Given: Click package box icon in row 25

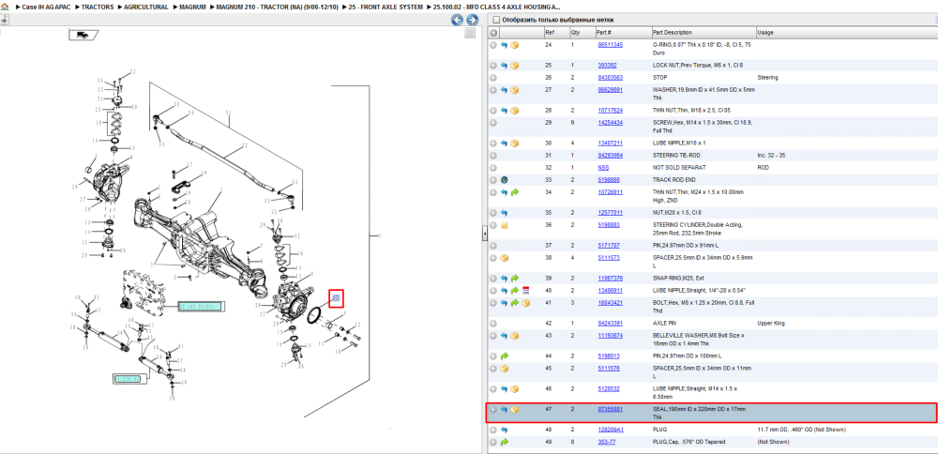Looking at the screenshot, I should (x=514, y=66).
